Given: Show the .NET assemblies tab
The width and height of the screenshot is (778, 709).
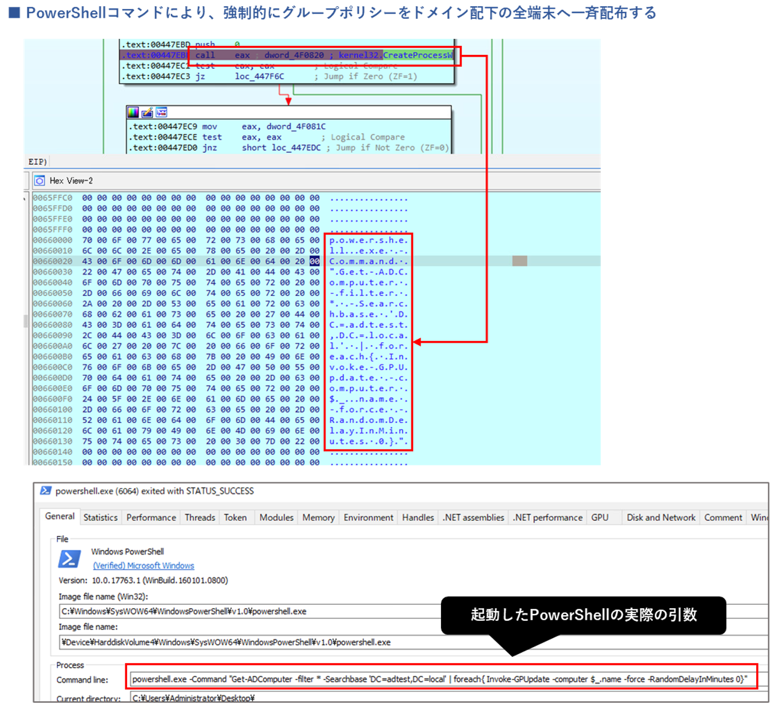Looking at the screenshot, I should [473, 517].
